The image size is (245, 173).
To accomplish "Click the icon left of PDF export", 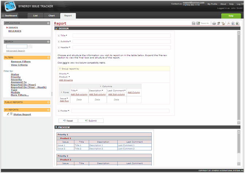I will tap(223, 23).
